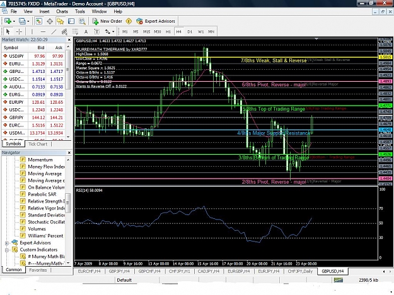This screenshot has height=295, width=394.
Task: Select the EURJPY row in Market Watch
Action: (x=33, y=103)
